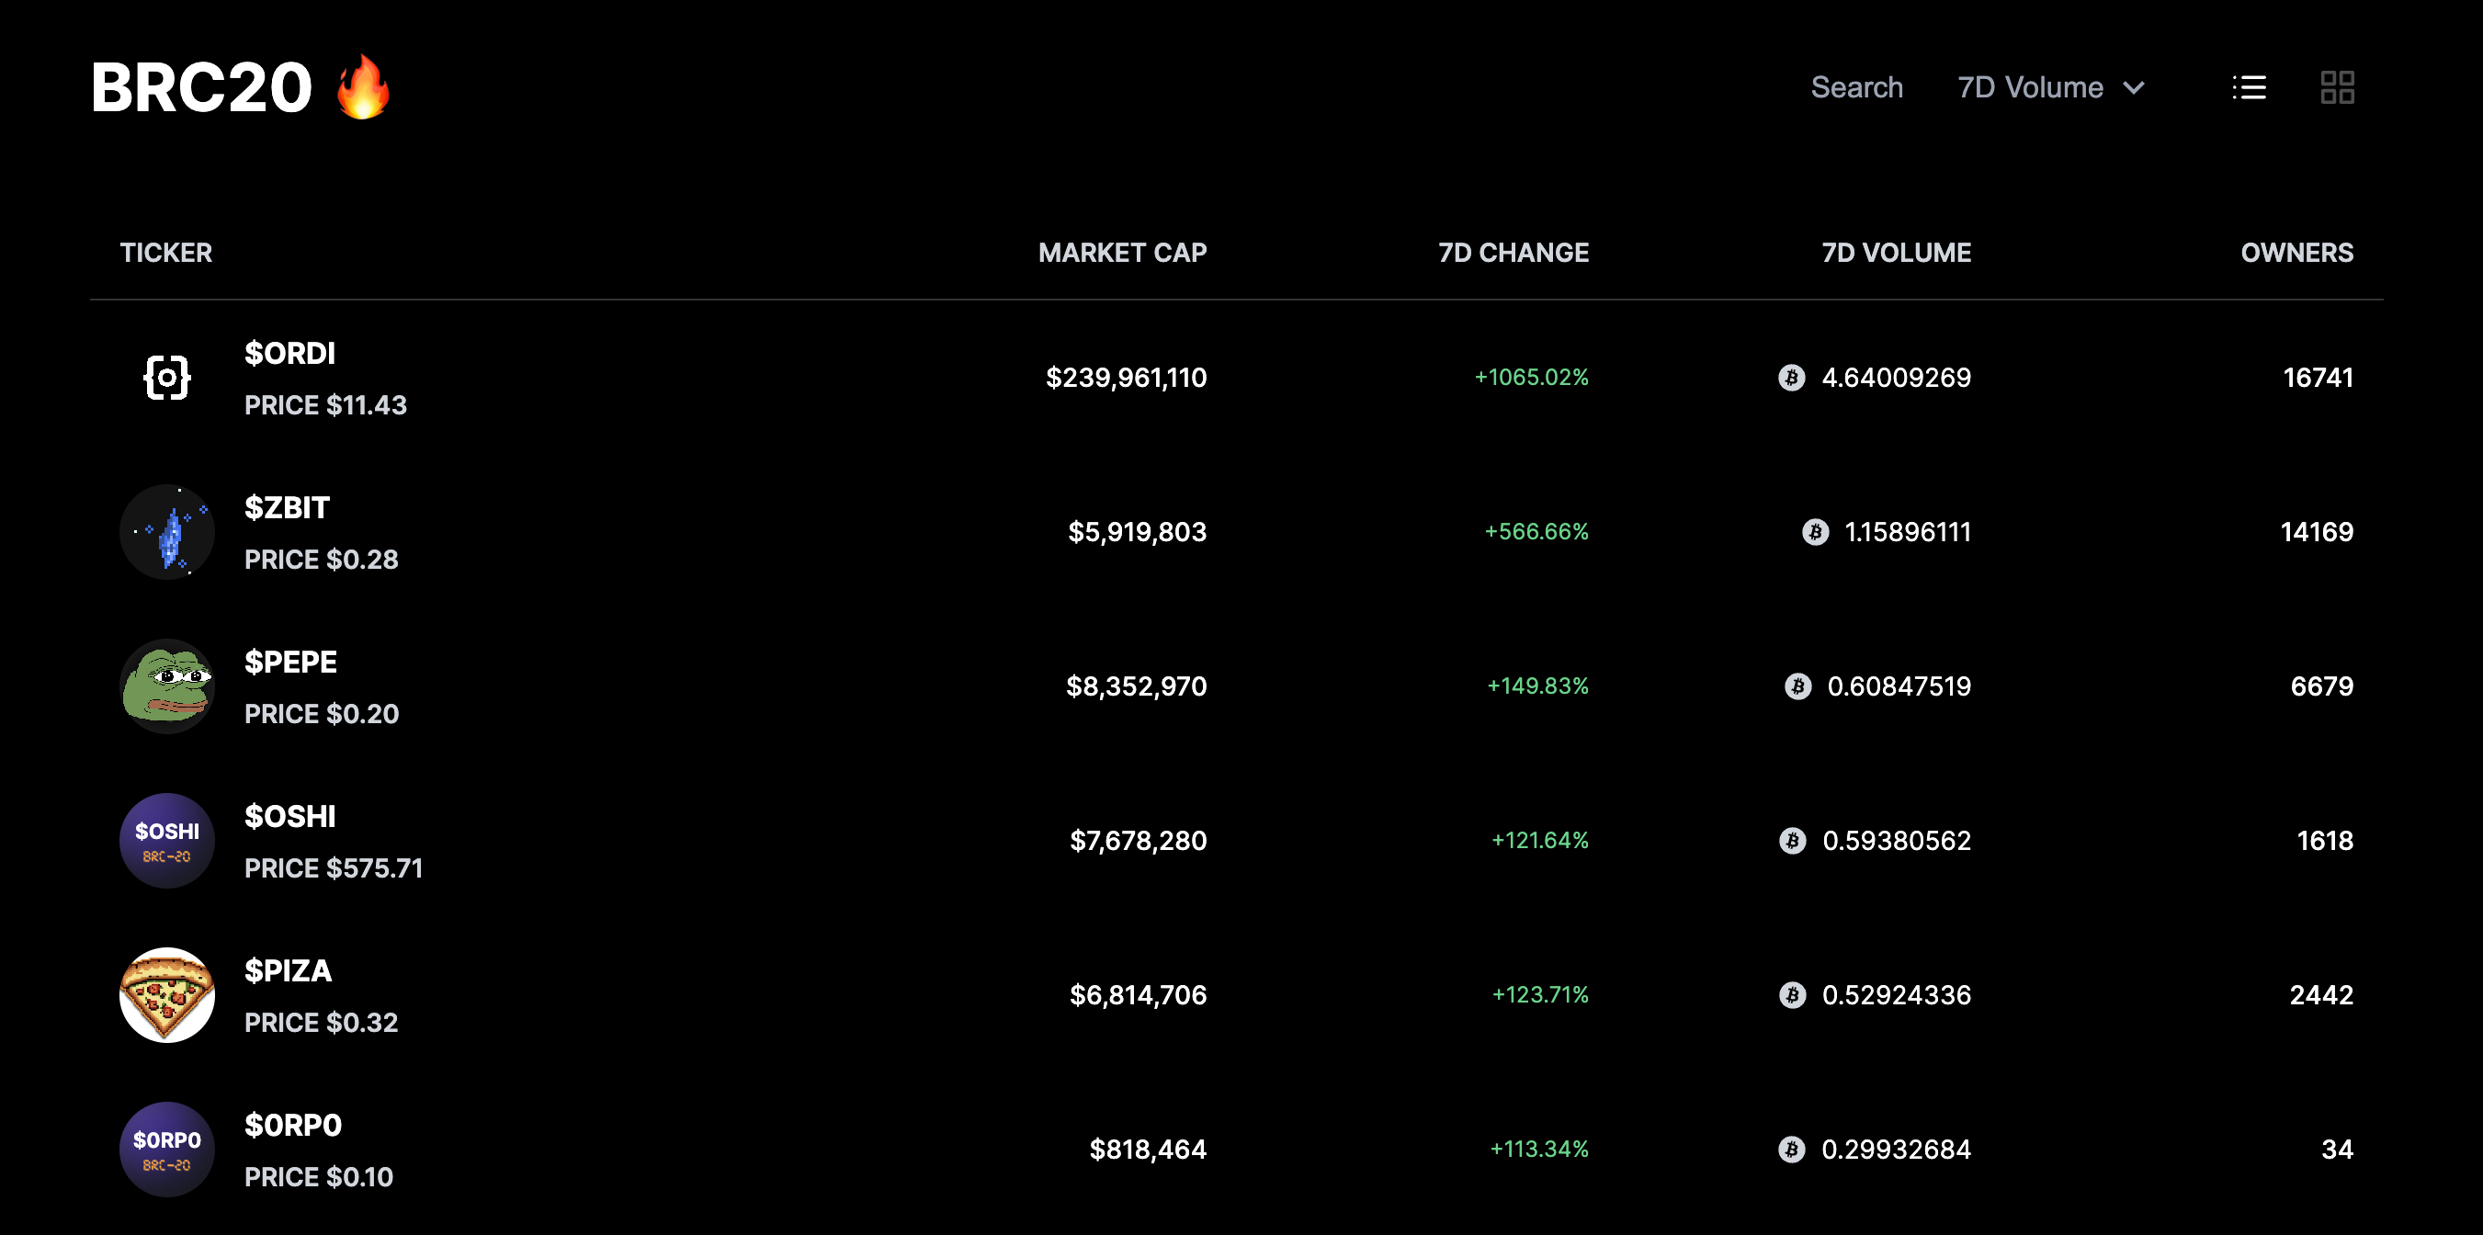
Task: Click the TICKER column header
Action: 165,253
